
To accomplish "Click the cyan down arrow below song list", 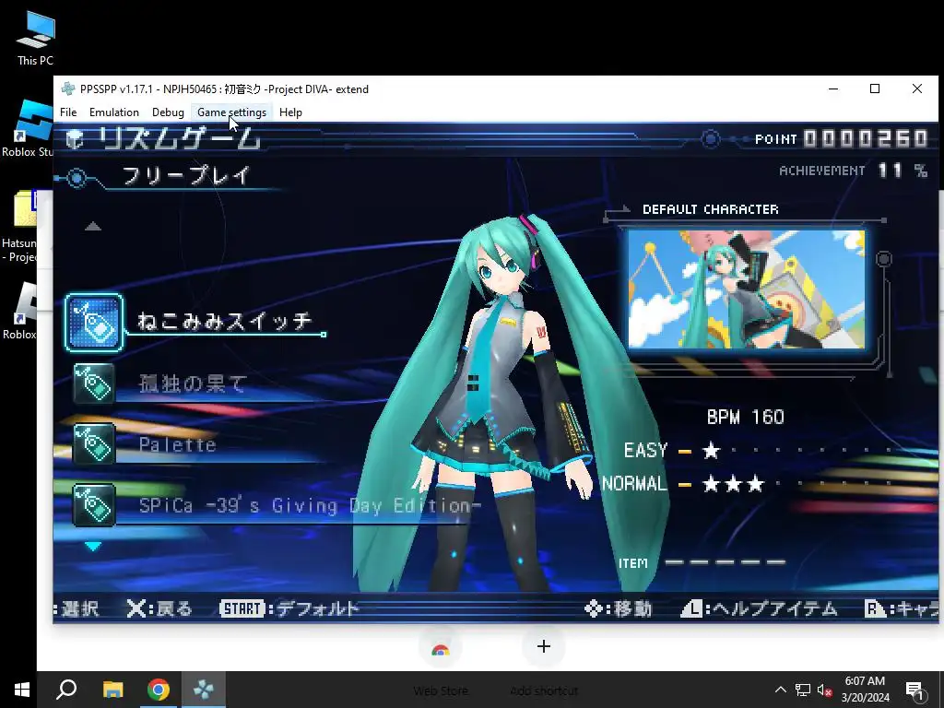I will point(93,546).
